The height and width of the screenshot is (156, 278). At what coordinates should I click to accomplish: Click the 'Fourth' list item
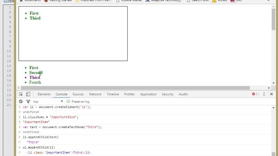pyautogui.click(x=35, y=82)
